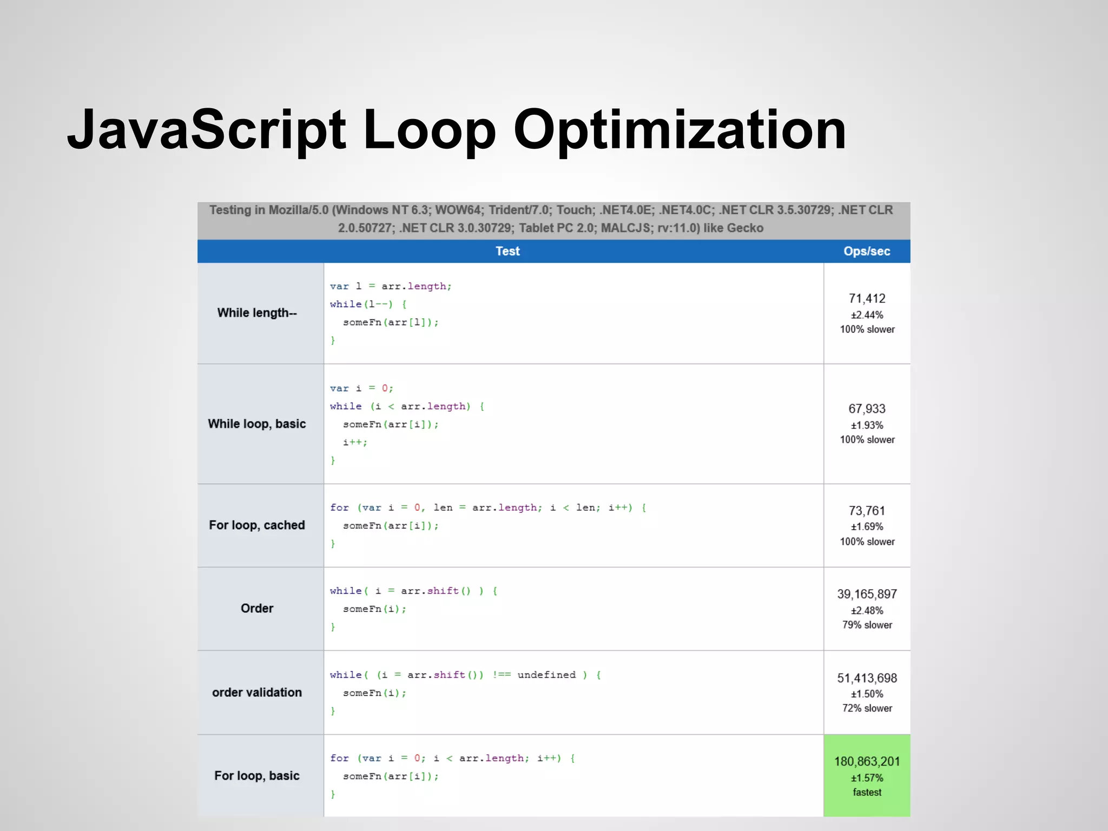Click the '±1.69%' margin of error

click(867, 526)
